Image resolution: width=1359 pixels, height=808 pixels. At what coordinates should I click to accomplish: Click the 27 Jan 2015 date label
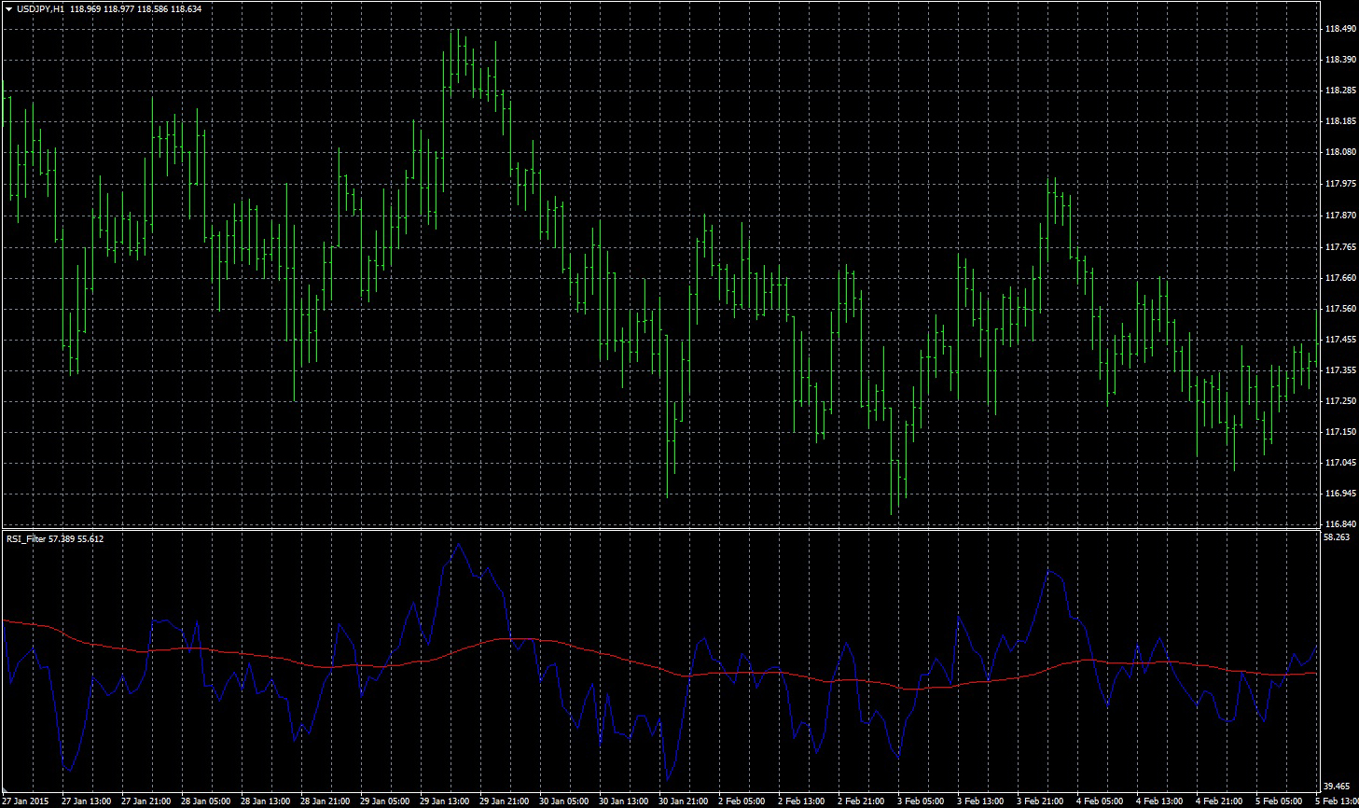coord(26,801)
